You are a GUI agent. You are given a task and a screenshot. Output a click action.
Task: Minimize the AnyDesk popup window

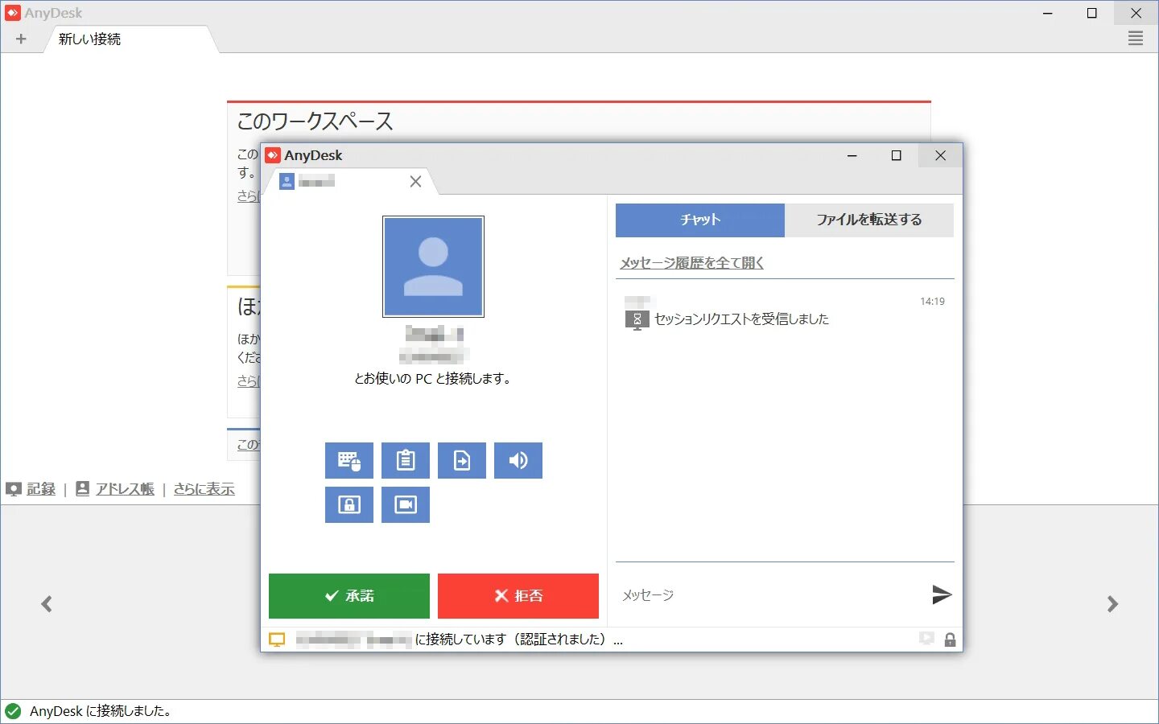coord(852,155)
